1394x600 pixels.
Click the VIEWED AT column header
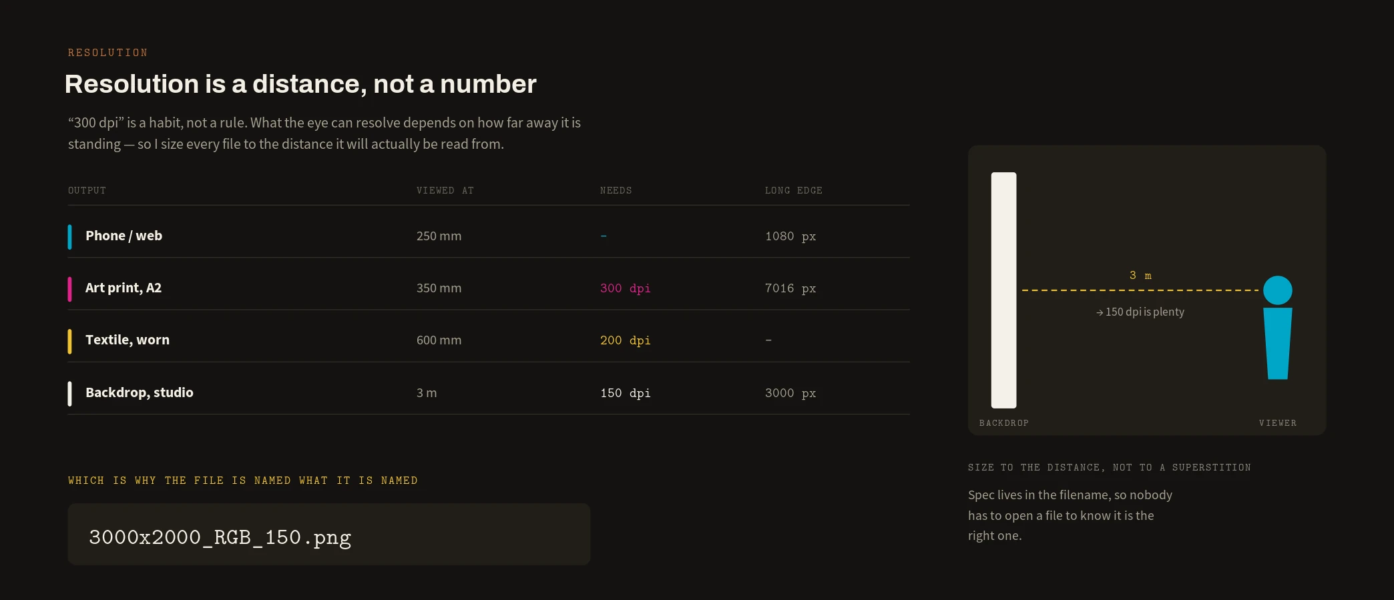pos(445,190)
